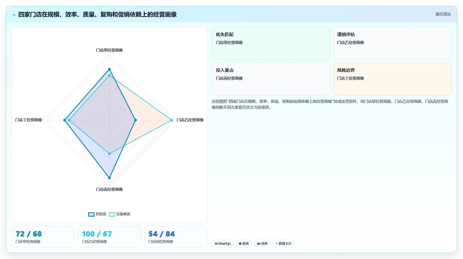Click 门店丙经营画像 label under 54 / 84
This screenshot has height=259, width=463.
(x=161, y=242)
